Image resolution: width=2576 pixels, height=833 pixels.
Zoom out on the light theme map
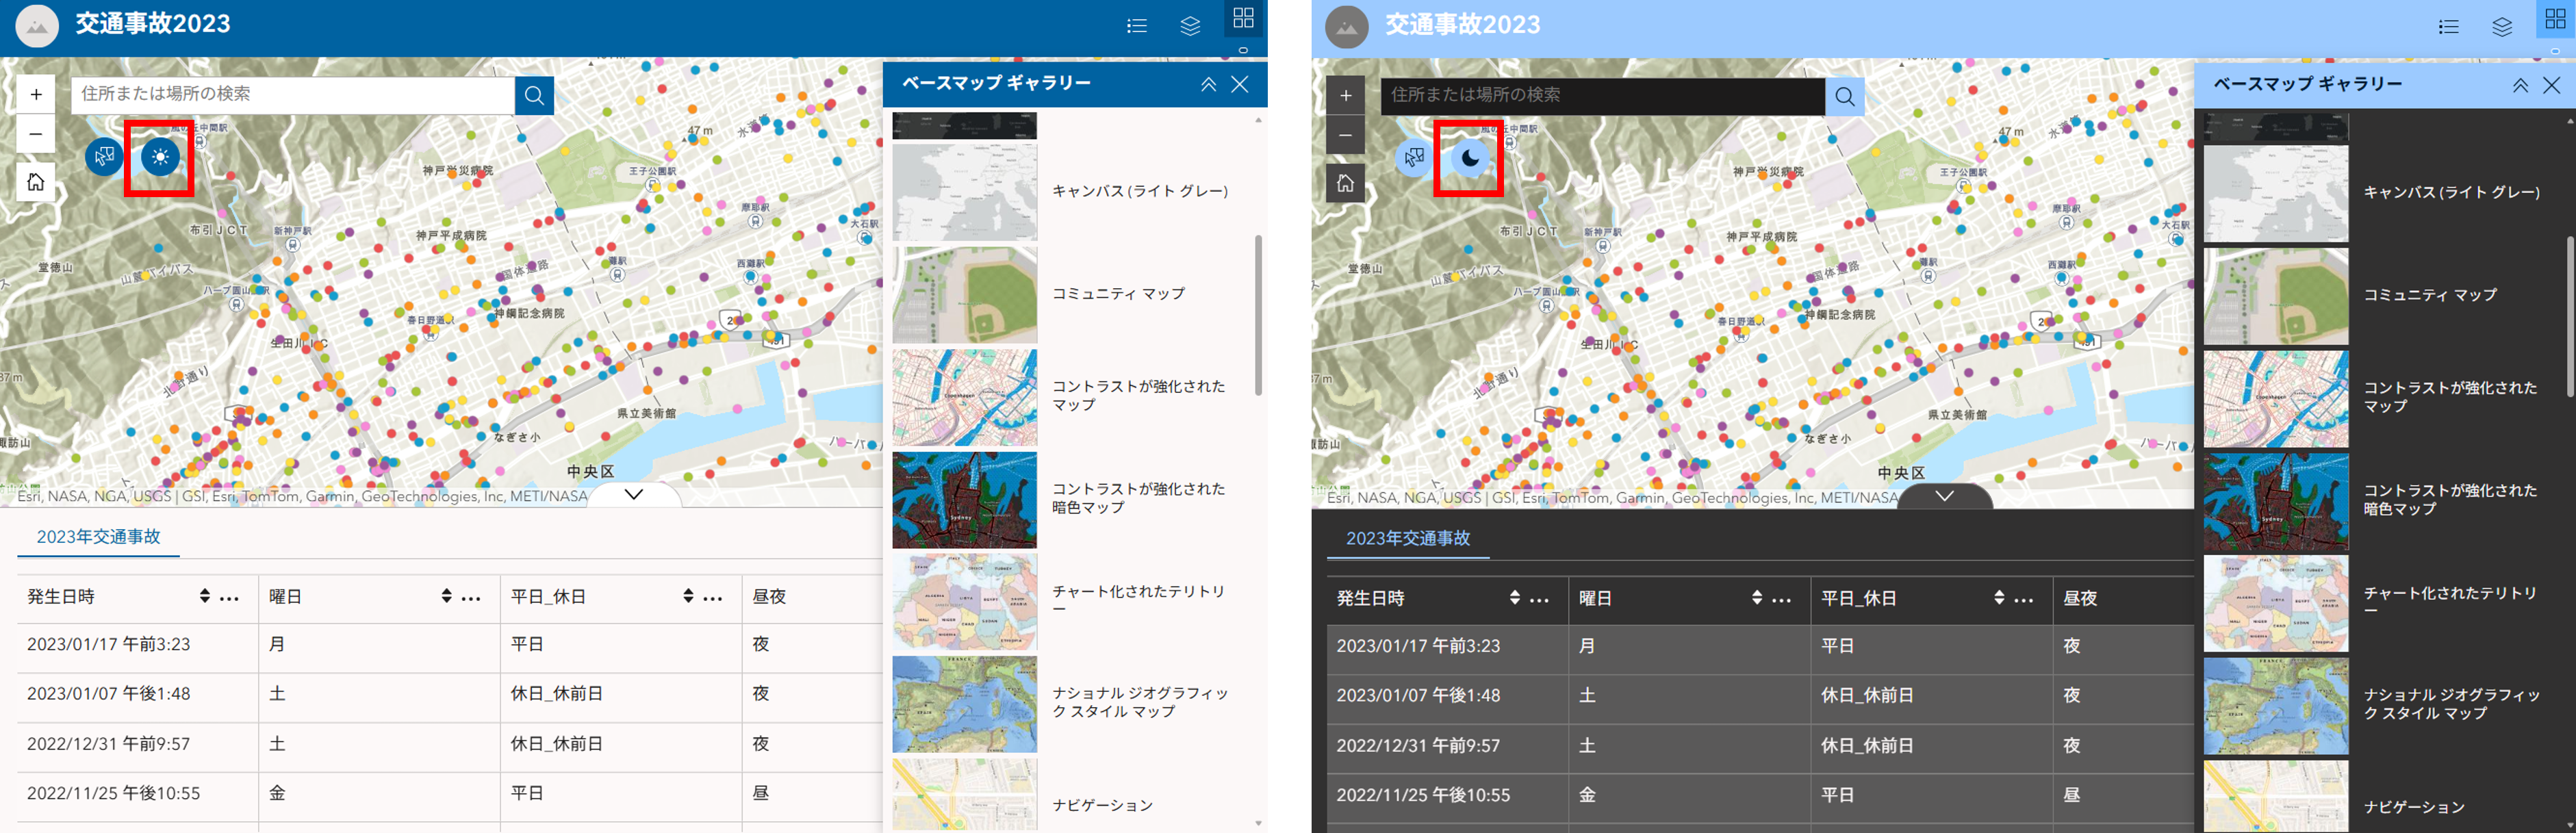[x=36, y=134]
